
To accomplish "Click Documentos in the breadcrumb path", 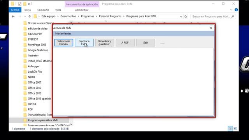I will (x=68, y=16).
